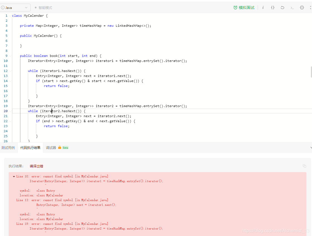Screen dimensions: 312x236
Task: Switch to the 测试用例 tab
Action: tap(8, 148)
